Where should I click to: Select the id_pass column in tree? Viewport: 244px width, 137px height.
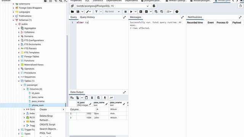click(x=35, y=93)
